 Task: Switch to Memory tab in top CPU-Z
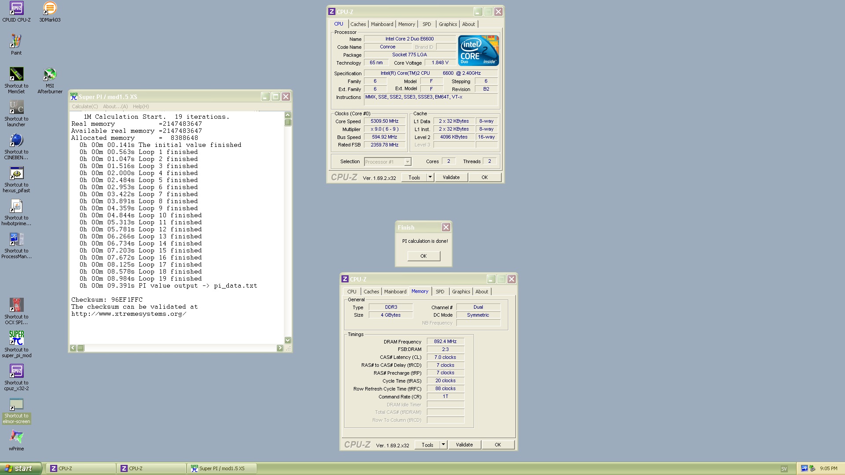pyautogui.click(x=406, y=24)
